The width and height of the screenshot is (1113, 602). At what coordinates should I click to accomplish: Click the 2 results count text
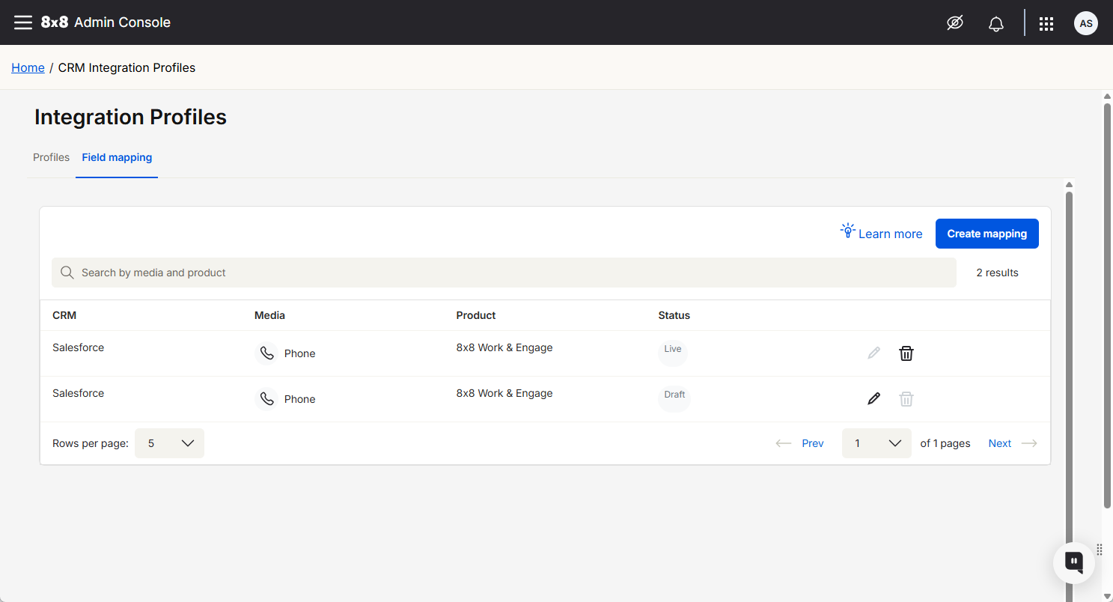click(997, 273)
